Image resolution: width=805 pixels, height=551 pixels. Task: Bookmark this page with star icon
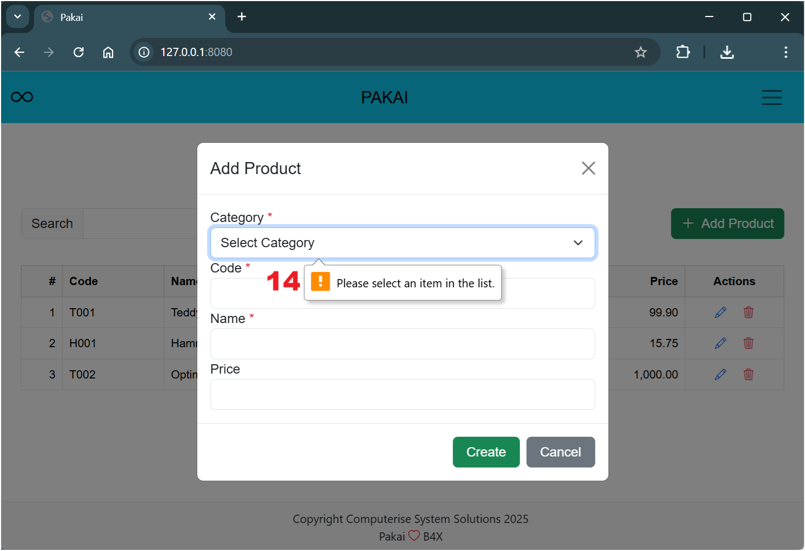[641, 52]
